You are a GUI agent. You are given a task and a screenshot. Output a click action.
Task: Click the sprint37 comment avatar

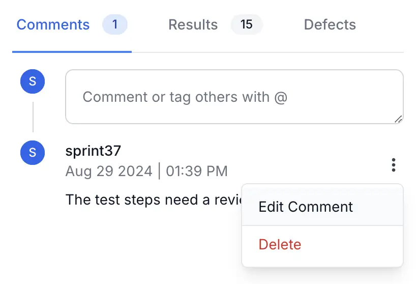pyautogui.click(x=33, y=152)
